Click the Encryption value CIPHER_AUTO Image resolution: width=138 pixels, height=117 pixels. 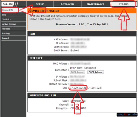click(x=78, y=108)
